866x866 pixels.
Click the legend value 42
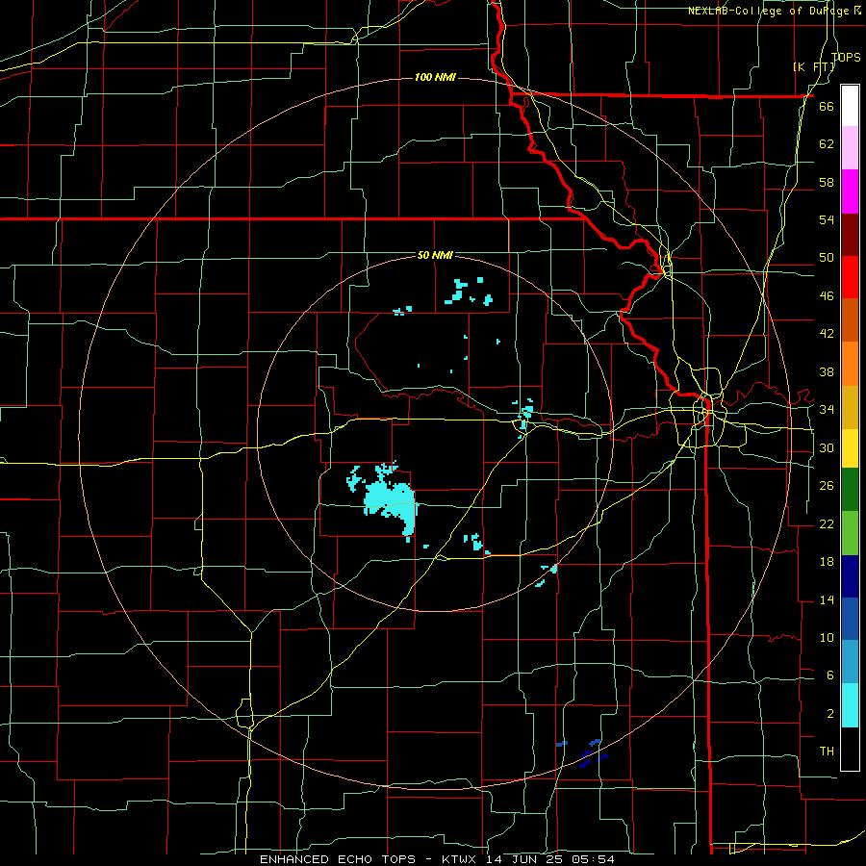click(x=827, y=333)
